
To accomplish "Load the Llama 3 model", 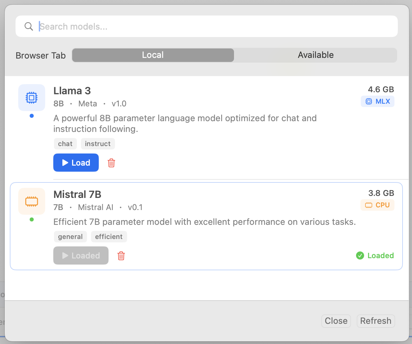I will point(76,163).
